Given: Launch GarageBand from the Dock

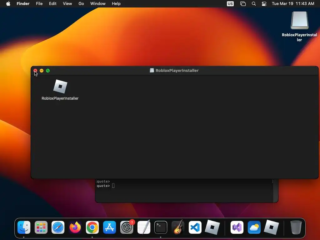Looking at the screenshot, I should tap(178, 227).
